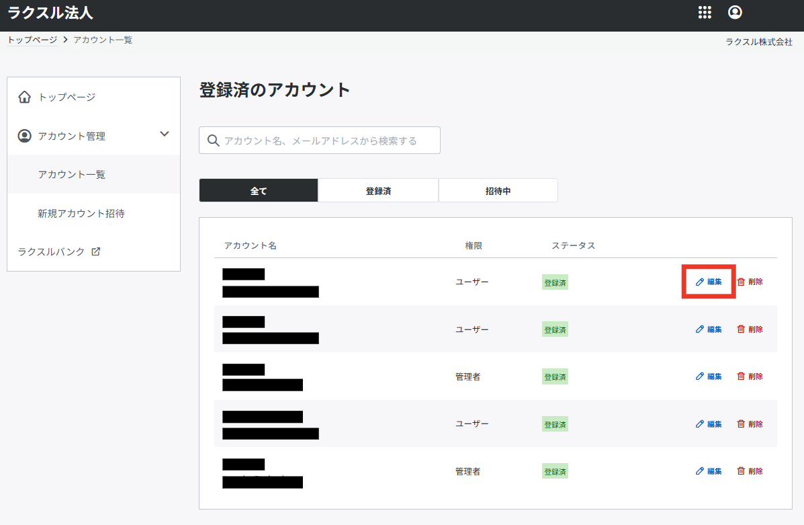Edit the second account row
Image resolution: width=804 pixels, height=525 pixels.
point(709,329)
